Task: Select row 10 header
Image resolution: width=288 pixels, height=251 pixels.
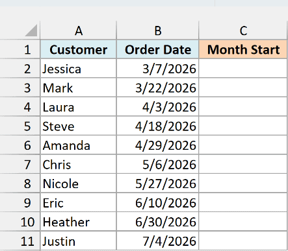Action: 20,222
